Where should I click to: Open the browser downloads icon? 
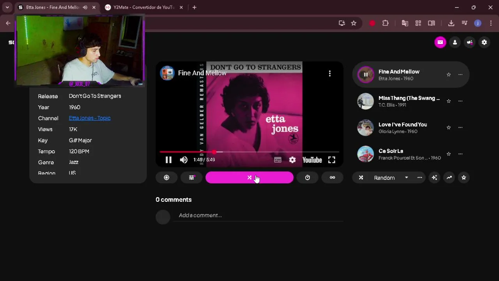coord(451,23)
